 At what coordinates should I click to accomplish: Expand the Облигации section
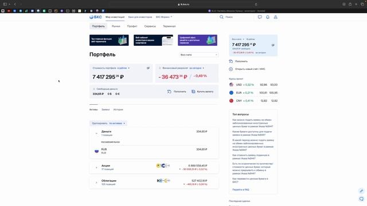pos(96,183)
